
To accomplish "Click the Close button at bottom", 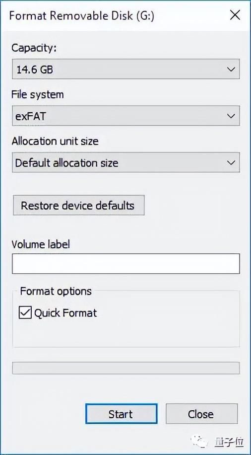I will click(x=201, y=414).
